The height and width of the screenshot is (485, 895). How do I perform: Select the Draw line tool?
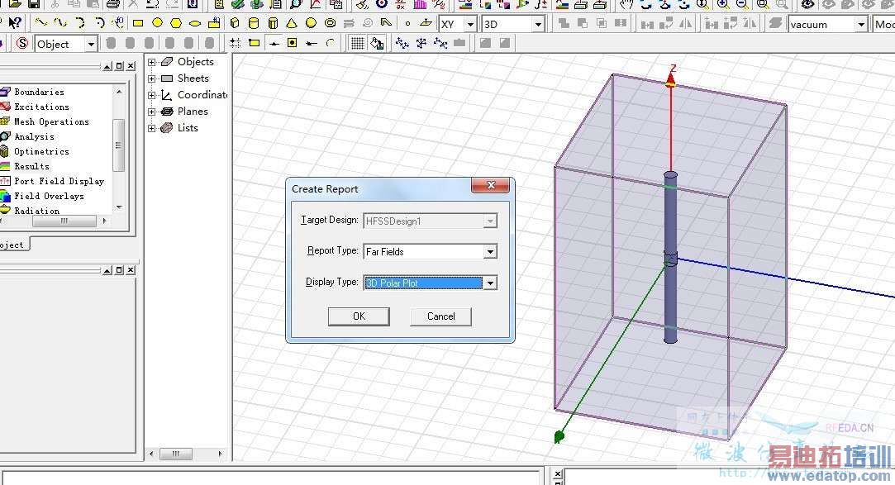pyautogui.click(x=41, y=23)
